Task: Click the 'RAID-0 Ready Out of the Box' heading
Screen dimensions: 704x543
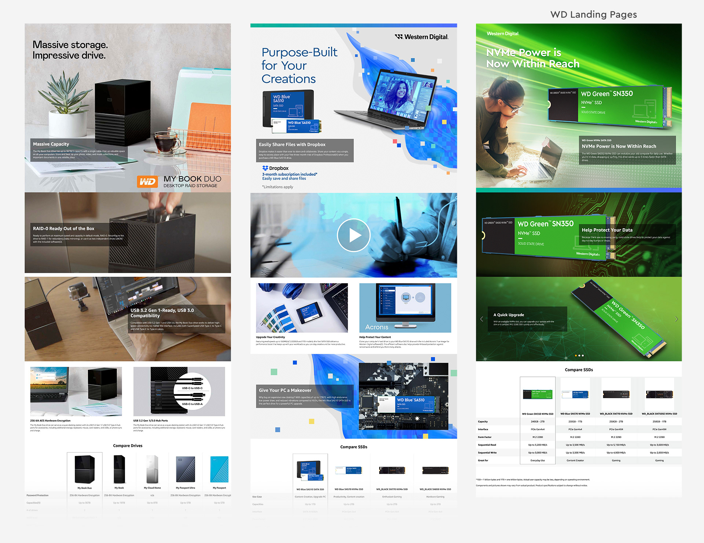Action: coord(63,229)
